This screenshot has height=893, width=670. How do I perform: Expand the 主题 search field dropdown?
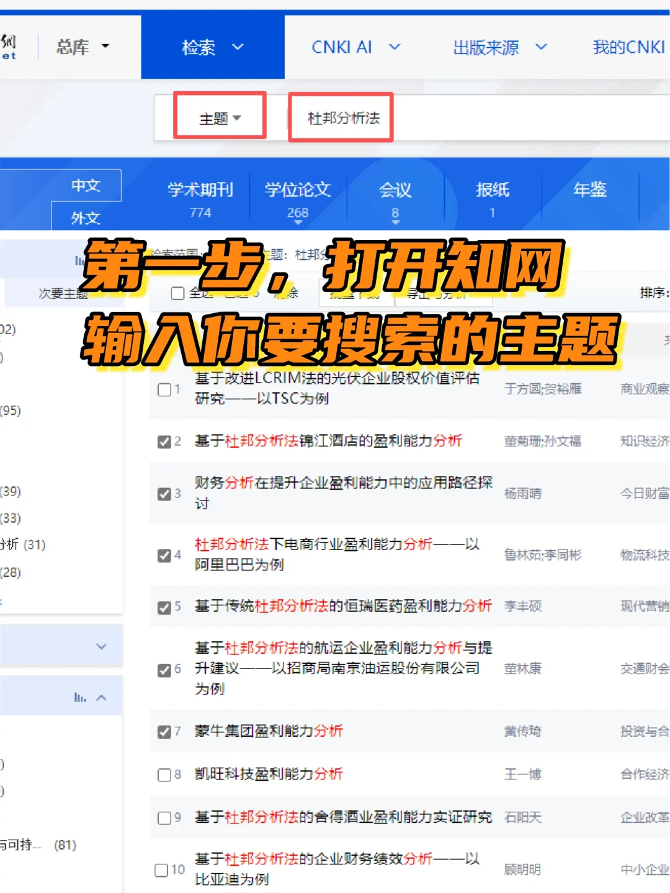pos(220,117)
